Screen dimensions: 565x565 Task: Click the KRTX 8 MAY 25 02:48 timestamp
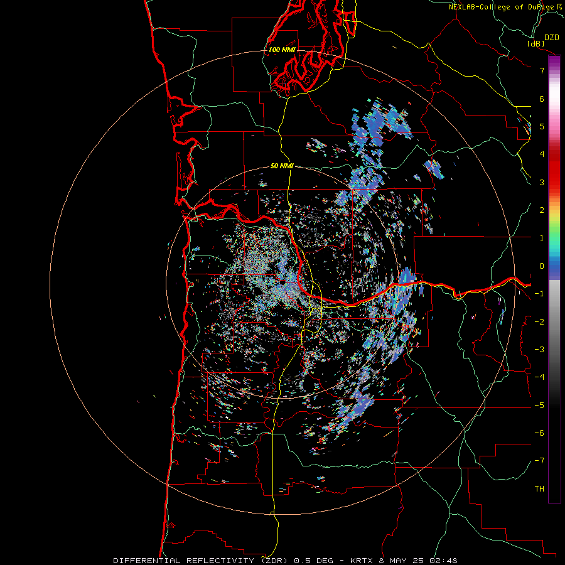pyautogui.click(x=404, y=561)
